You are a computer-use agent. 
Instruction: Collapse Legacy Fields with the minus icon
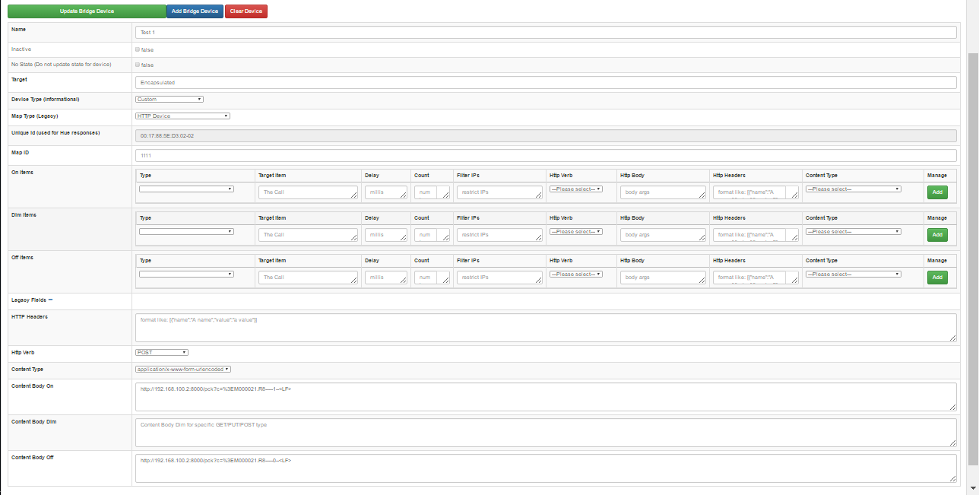tap(50, 300)
